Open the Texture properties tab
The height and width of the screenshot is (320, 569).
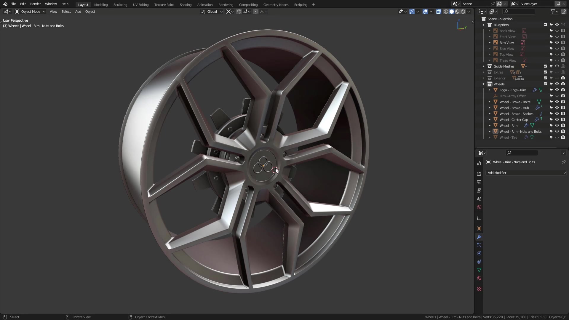(479, 289)
